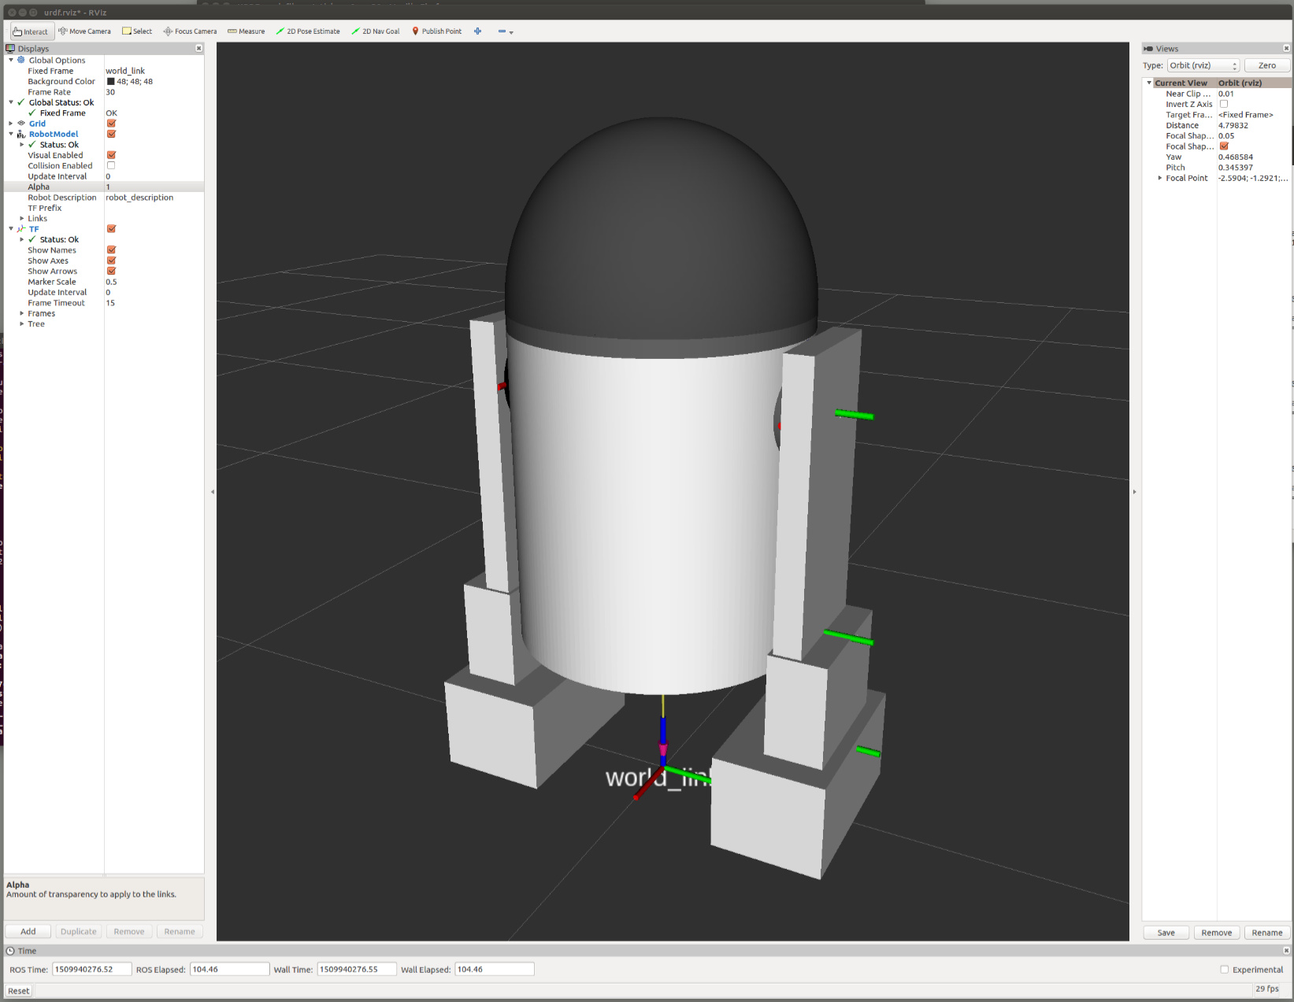Tick the Experimental checkbox

point(1224,970)
